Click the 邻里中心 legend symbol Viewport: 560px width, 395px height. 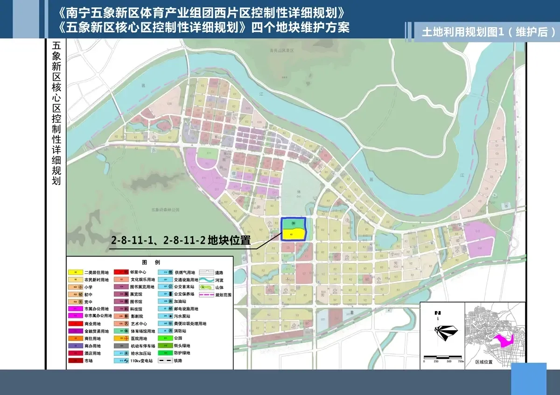(121, 272)
